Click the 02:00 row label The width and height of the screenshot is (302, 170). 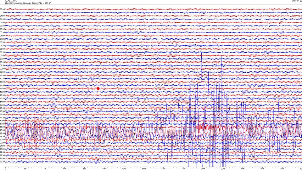(2, 23)
